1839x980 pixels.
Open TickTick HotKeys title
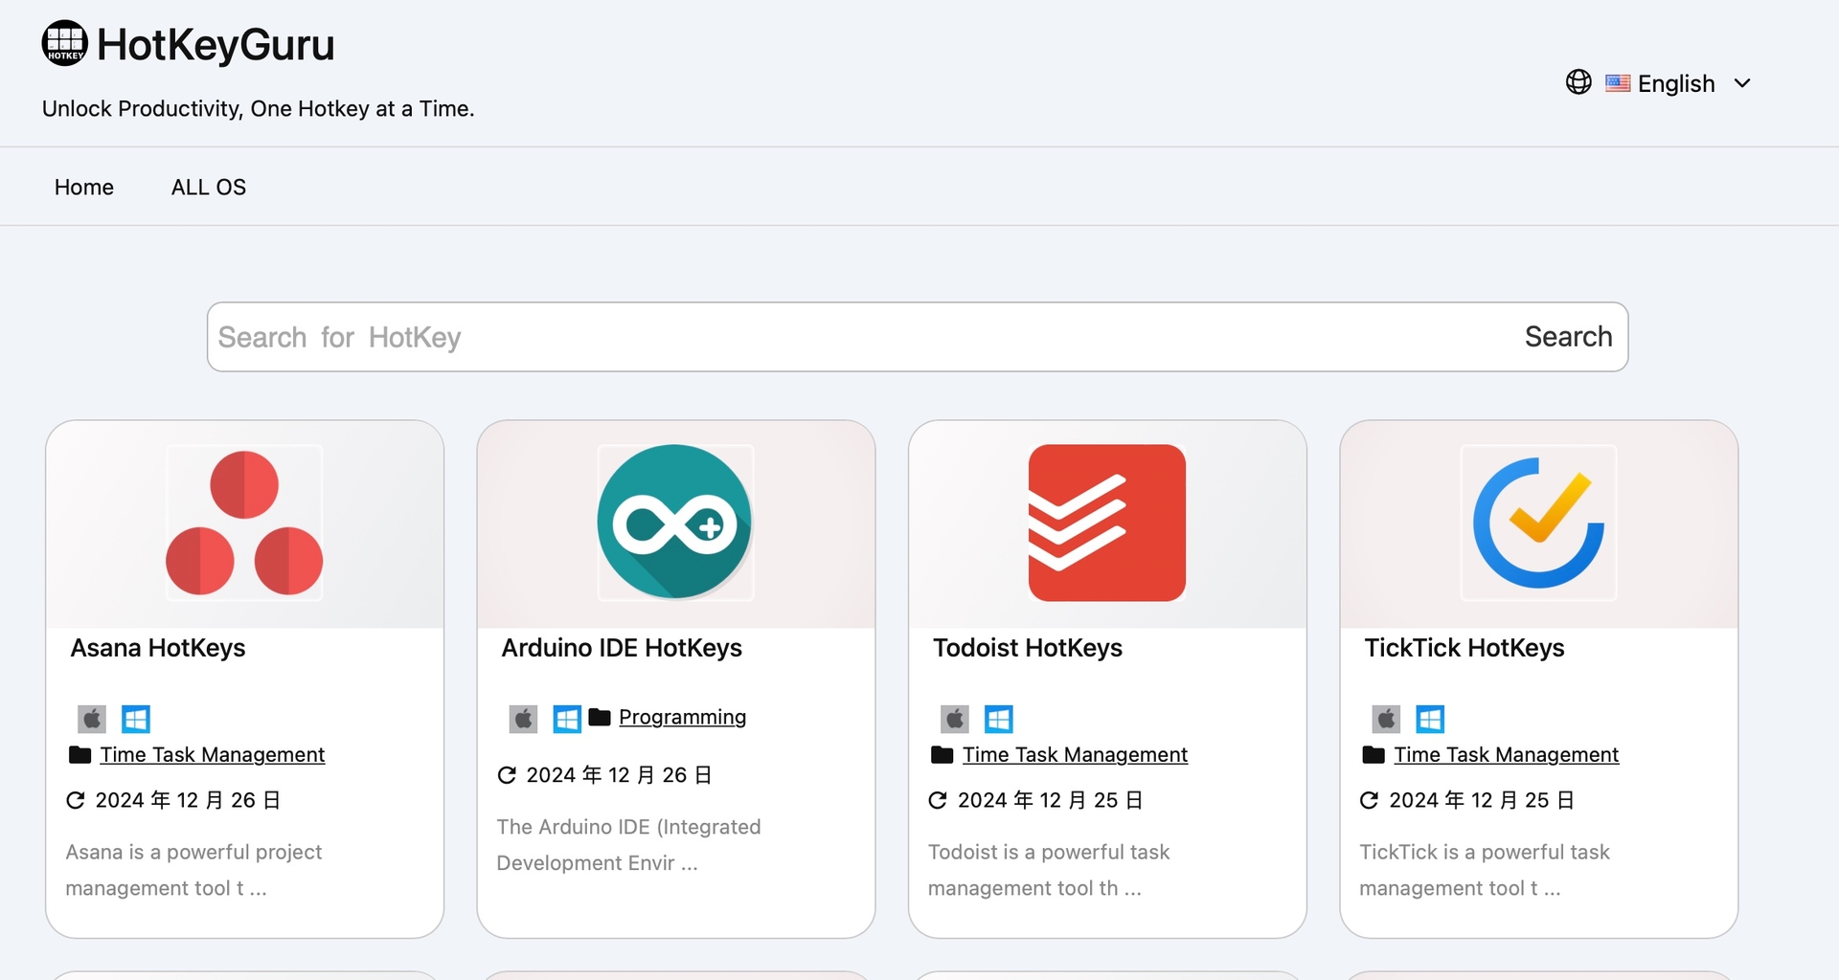coord(1464,648)
